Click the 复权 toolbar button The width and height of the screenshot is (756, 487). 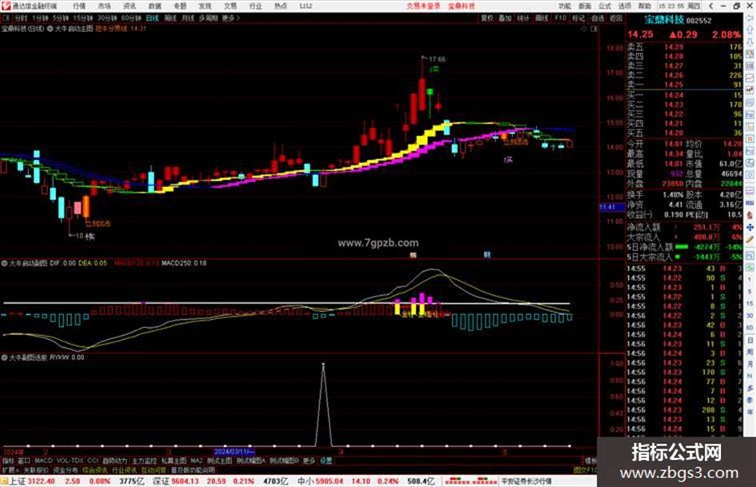[x=487, y=18]
